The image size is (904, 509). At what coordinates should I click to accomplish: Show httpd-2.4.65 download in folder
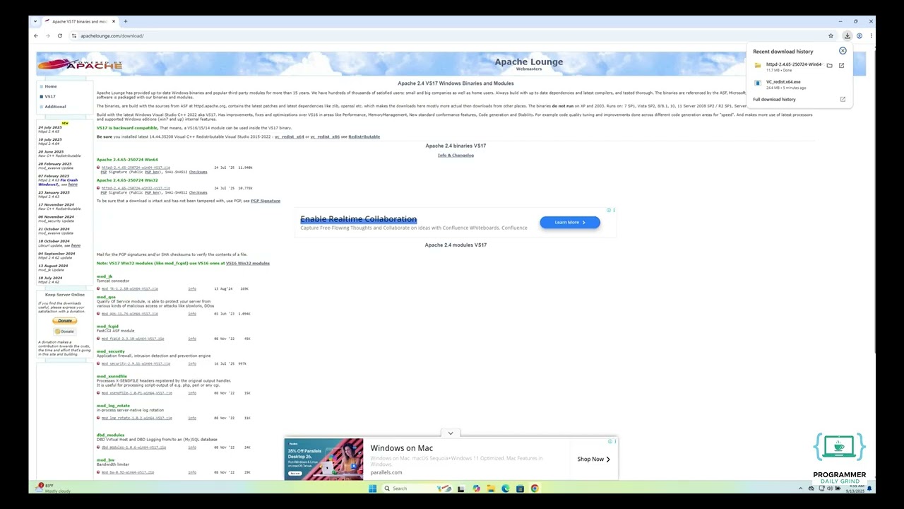(x=830, y=66)
